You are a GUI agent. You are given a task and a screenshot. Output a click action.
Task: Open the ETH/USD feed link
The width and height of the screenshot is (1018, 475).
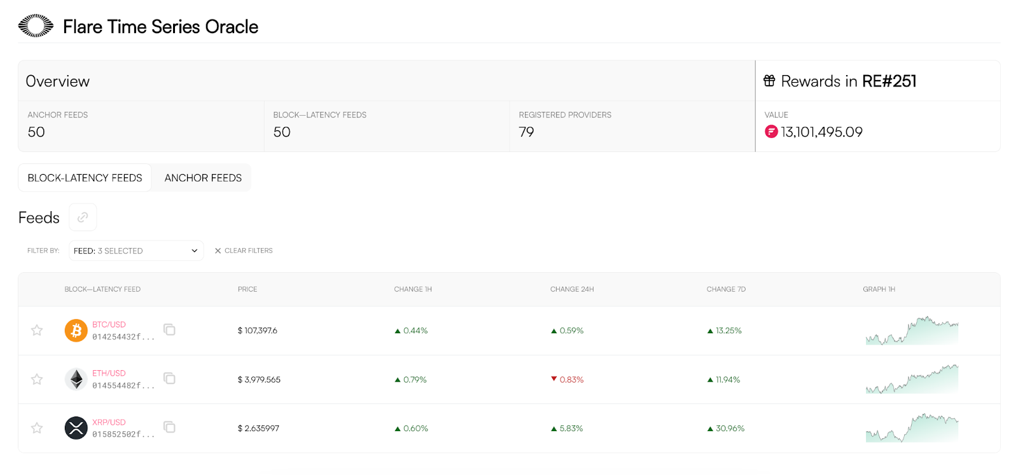click(109, 373)
